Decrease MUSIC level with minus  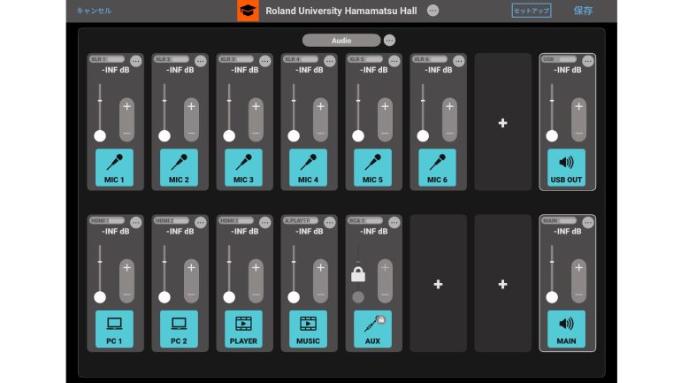pos(320,294)
